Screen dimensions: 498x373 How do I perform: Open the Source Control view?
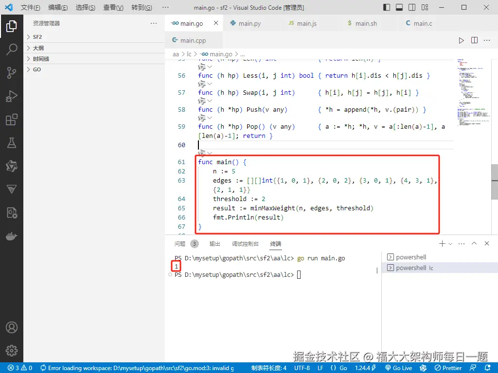[12, 73]
